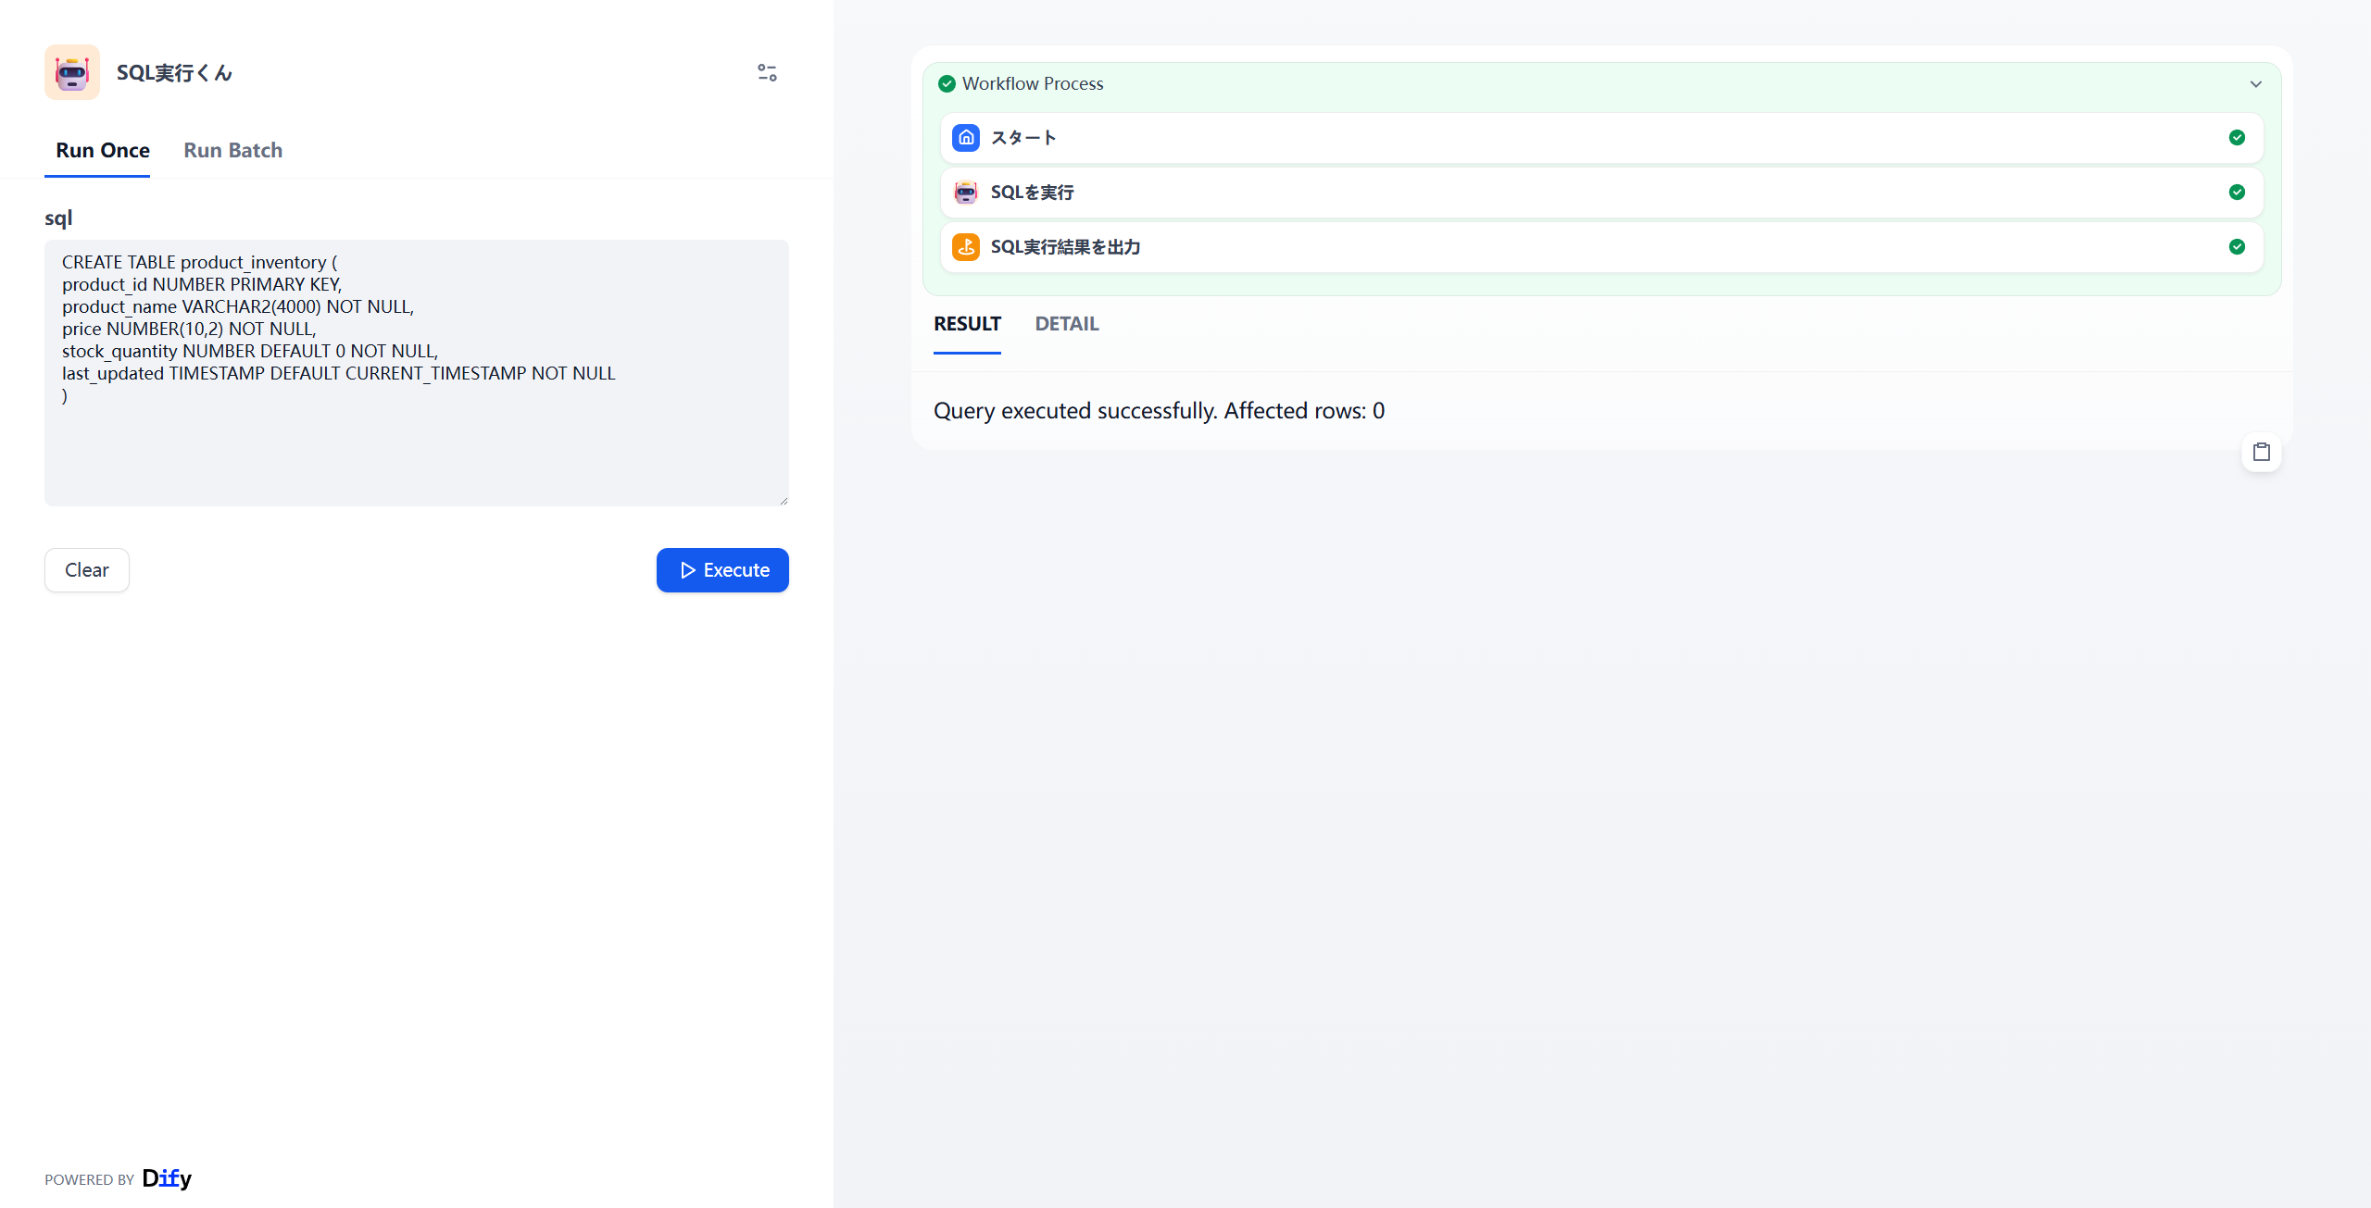
Task: Click the orange output icon for SQL実行結果を出力
Action: coord(966,247)
